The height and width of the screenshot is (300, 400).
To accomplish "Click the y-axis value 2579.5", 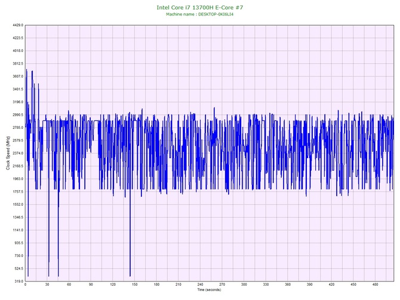I will 18,140.
